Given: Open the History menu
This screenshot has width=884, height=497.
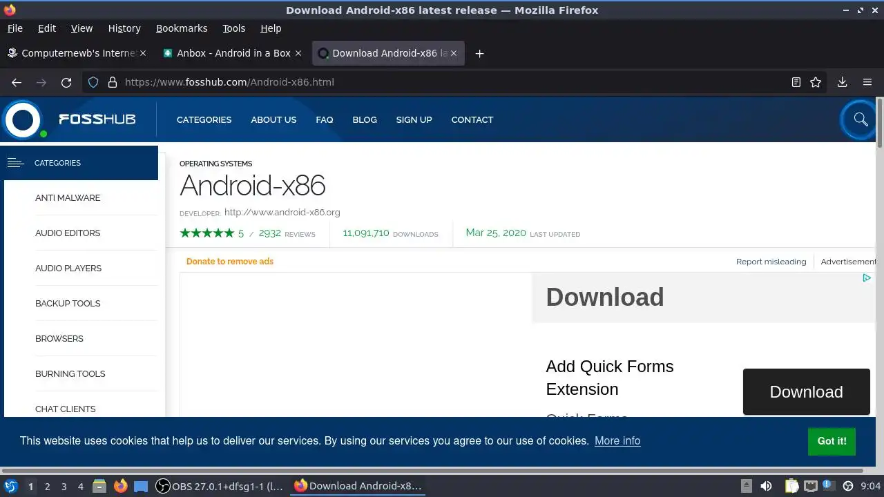Looking at the screenshot, I should coord(124,28).
